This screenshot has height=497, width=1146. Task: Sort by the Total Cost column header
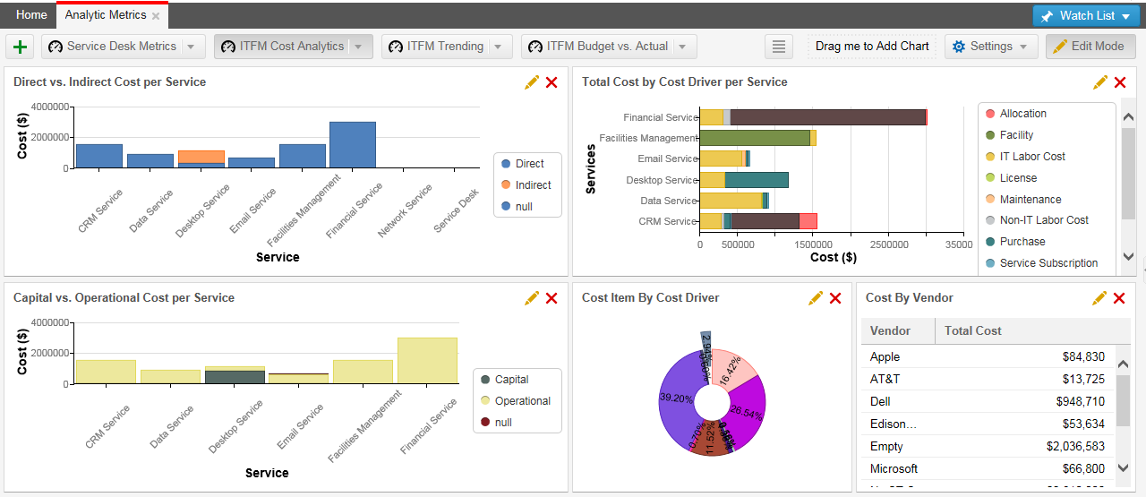pyautogui.click(x=973, y=331)
